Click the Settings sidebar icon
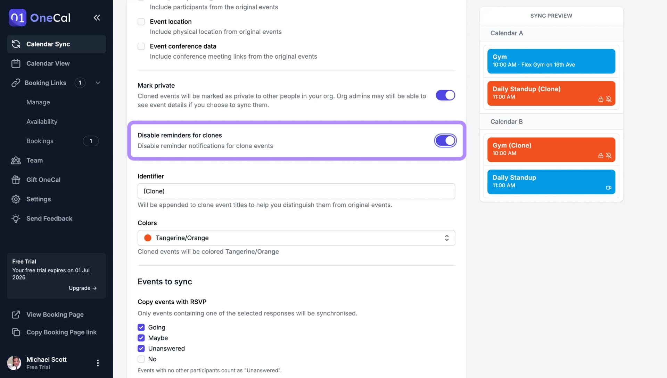667x378 pixels. click(x=16, y=199)
